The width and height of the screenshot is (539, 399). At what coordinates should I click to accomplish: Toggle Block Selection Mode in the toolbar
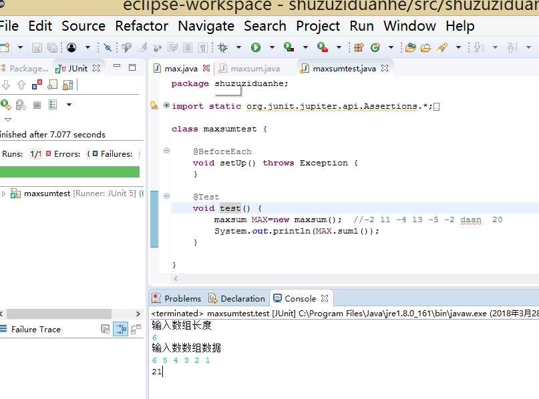point(187,47)
